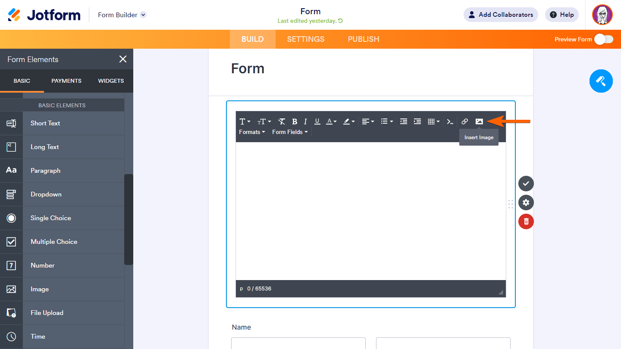
Task: Click the Insert Image toolbar icon
Action: tap(479, 122)
